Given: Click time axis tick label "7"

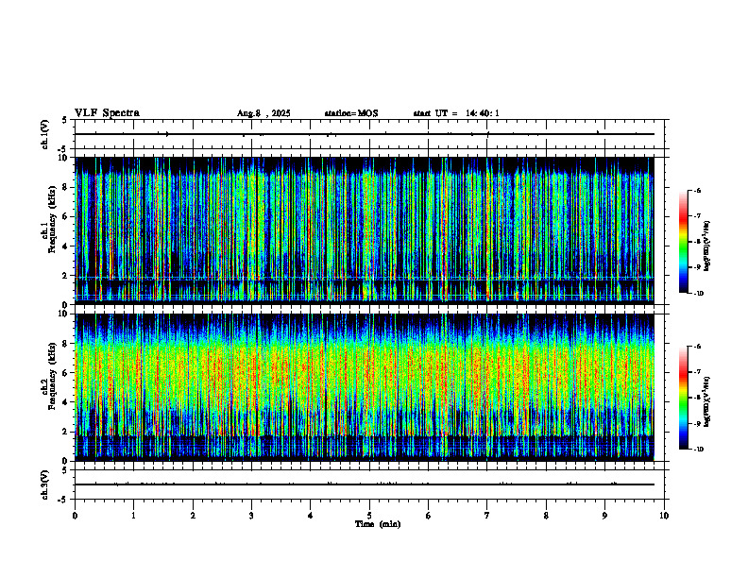Looking at the screenshot, I should click(487, 516).
